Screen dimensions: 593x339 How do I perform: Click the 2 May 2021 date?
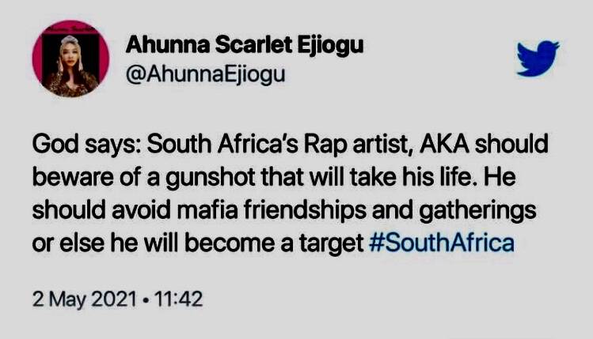tap(85, 299)
